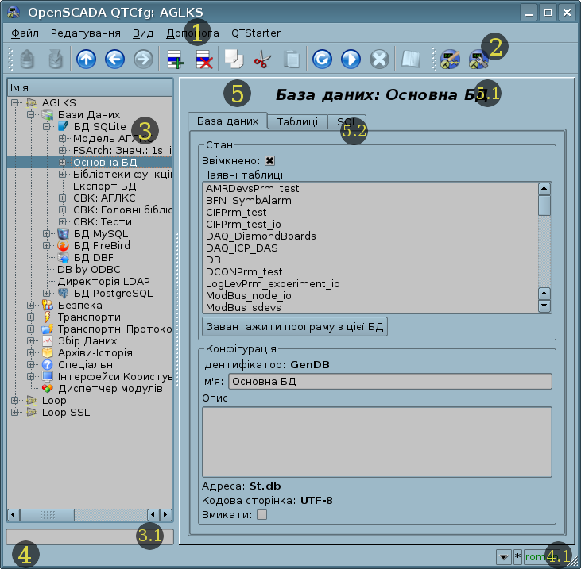Collapse the Бази Даних branch
Screen dimensions: 581x569
(x=31, y=115)
